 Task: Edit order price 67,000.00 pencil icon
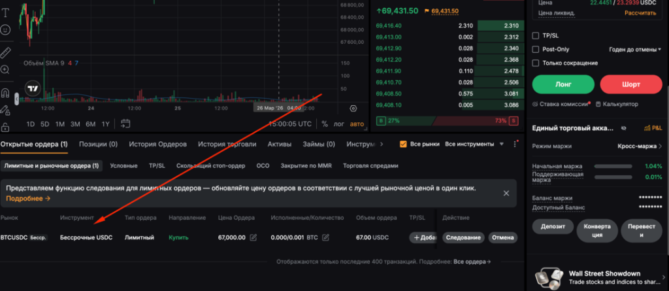(x=253, y=237)
